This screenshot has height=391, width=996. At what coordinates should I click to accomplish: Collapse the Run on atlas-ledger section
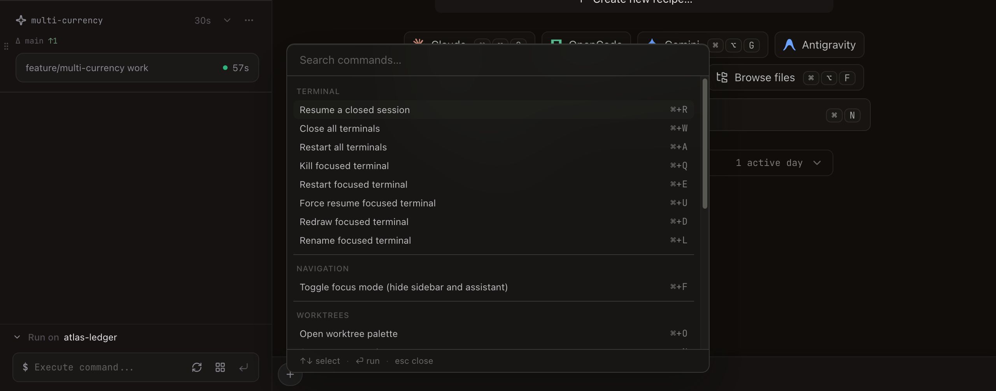click(17, 337)
